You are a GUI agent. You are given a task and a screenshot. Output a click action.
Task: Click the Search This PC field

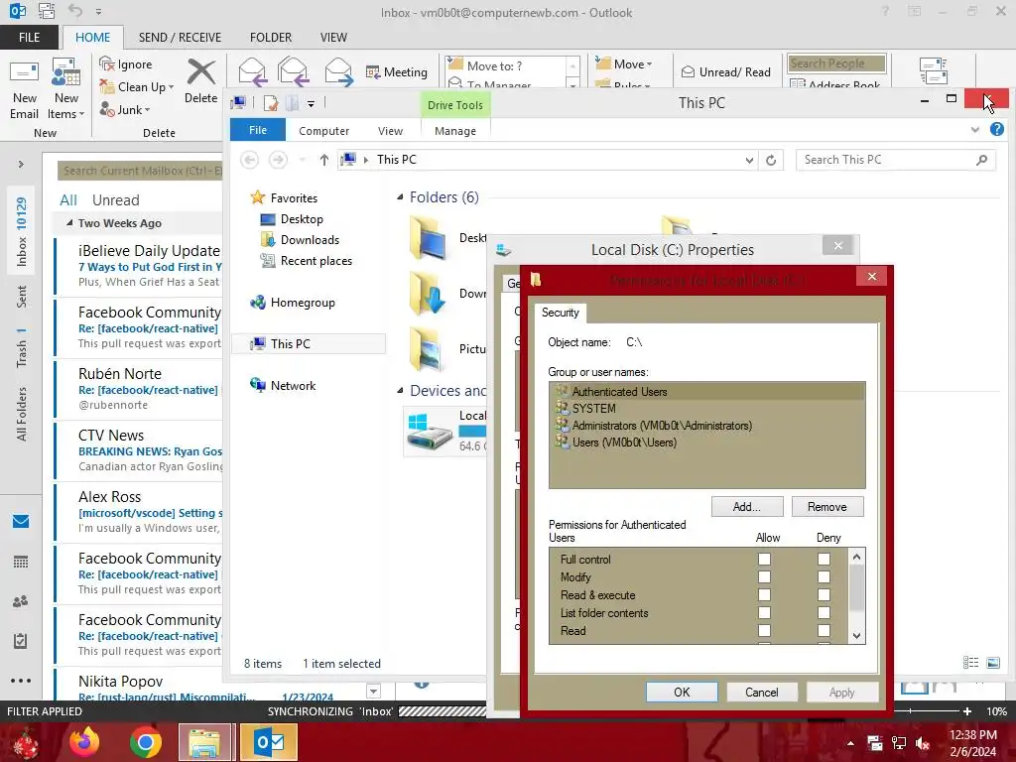coord(895,160)
